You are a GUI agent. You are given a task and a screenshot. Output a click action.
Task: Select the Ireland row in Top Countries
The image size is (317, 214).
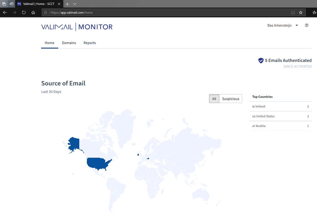[280, 106]
